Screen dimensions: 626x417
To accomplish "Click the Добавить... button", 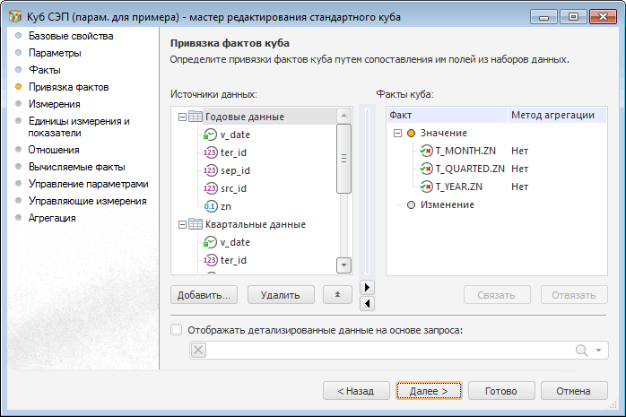I will (204, 294).
